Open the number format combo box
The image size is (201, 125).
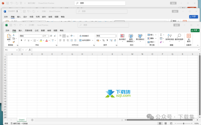tap(106, 36)
